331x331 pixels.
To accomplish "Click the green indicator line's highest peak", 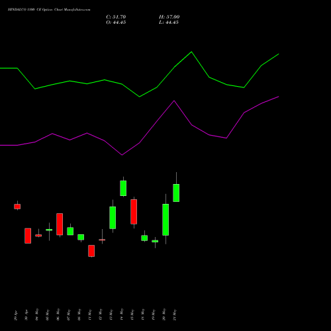I will [x=191, y=52].
